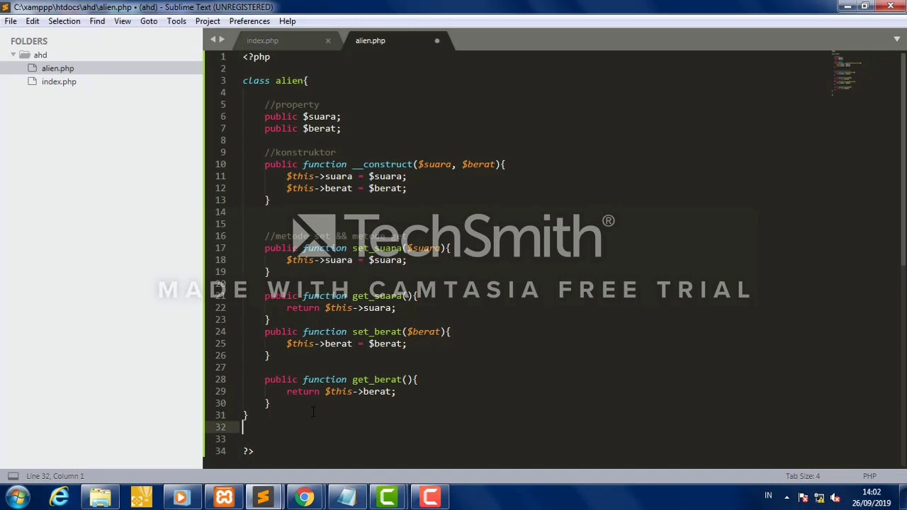Viewport: 907px width, 510px height.
Task: Click Line 32, Column 1 status text
Action: 55,476
